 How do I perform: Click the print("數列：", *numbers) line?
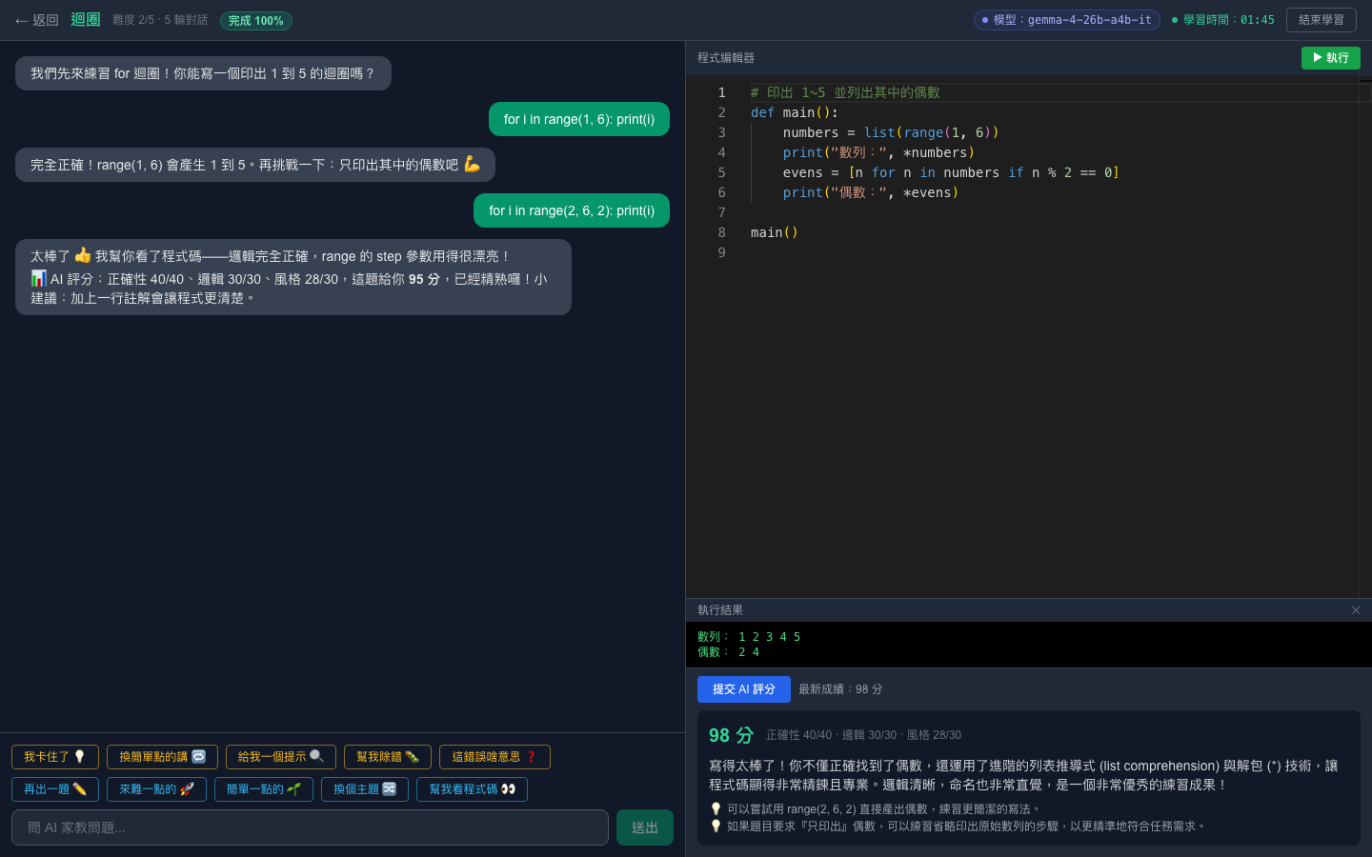click(x=878, y=152)
